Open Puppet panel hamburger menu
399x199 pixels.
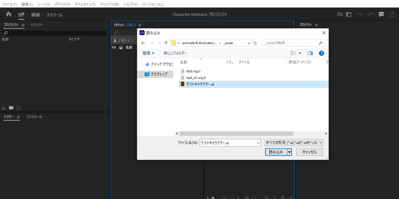140,25
